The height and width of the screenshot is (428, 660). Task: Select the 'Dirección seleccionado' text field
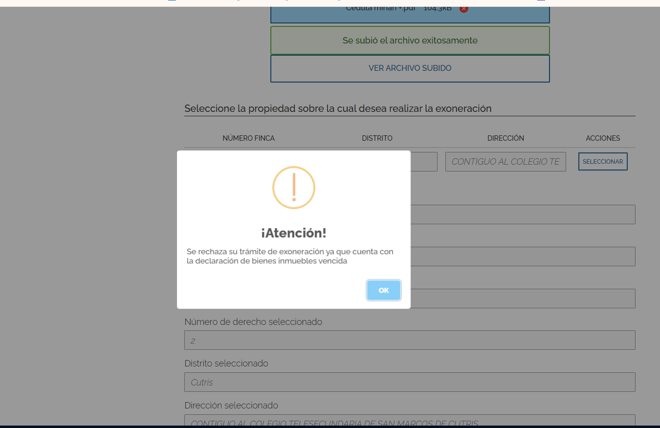coord(410,421)
